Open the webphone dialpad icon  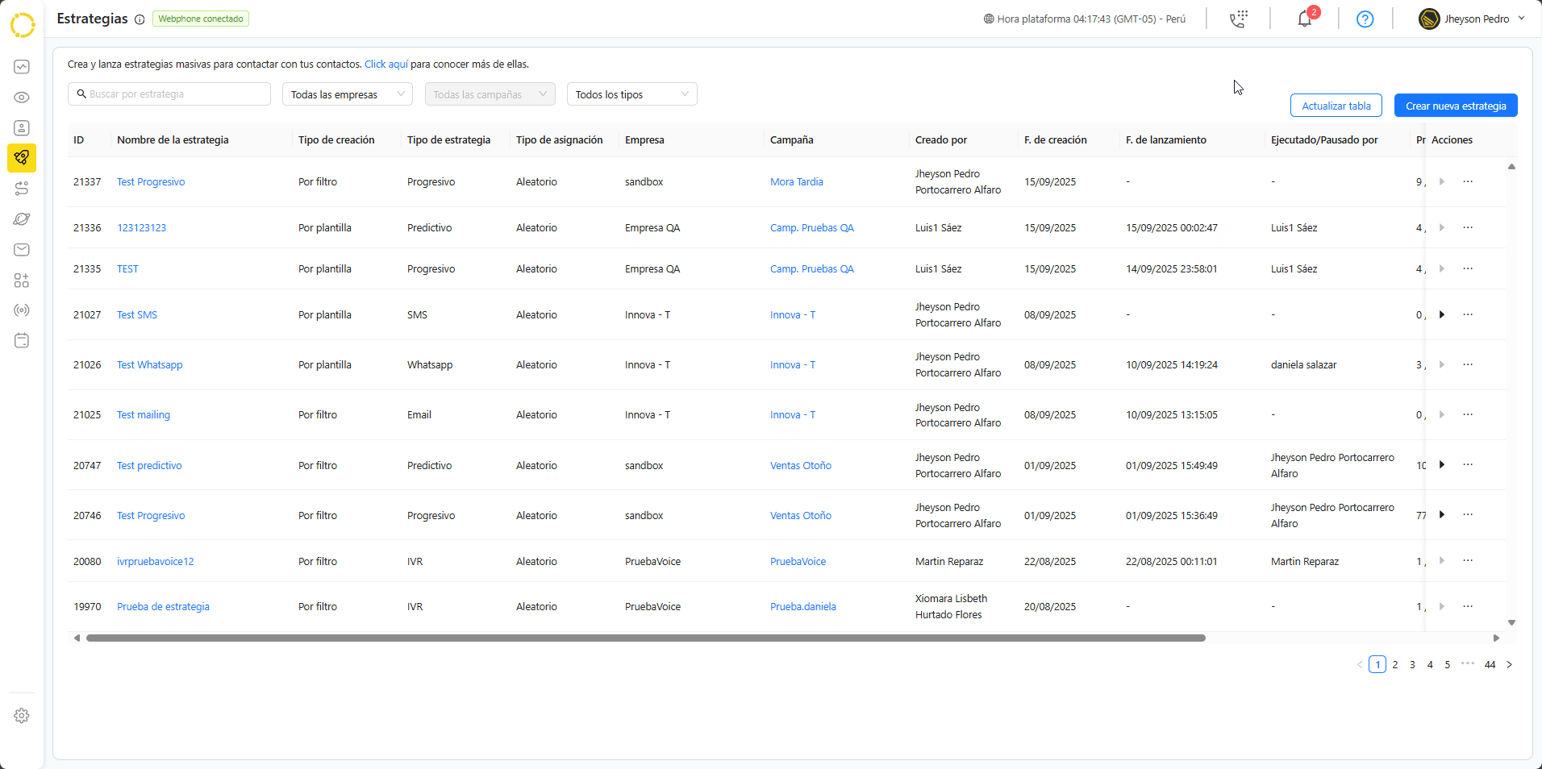[x=1239, y=19]
